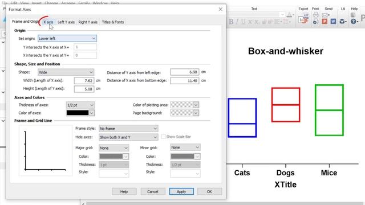365x205 pixels.
Task: Click the text color icon
Action: (x=289, y=15)
